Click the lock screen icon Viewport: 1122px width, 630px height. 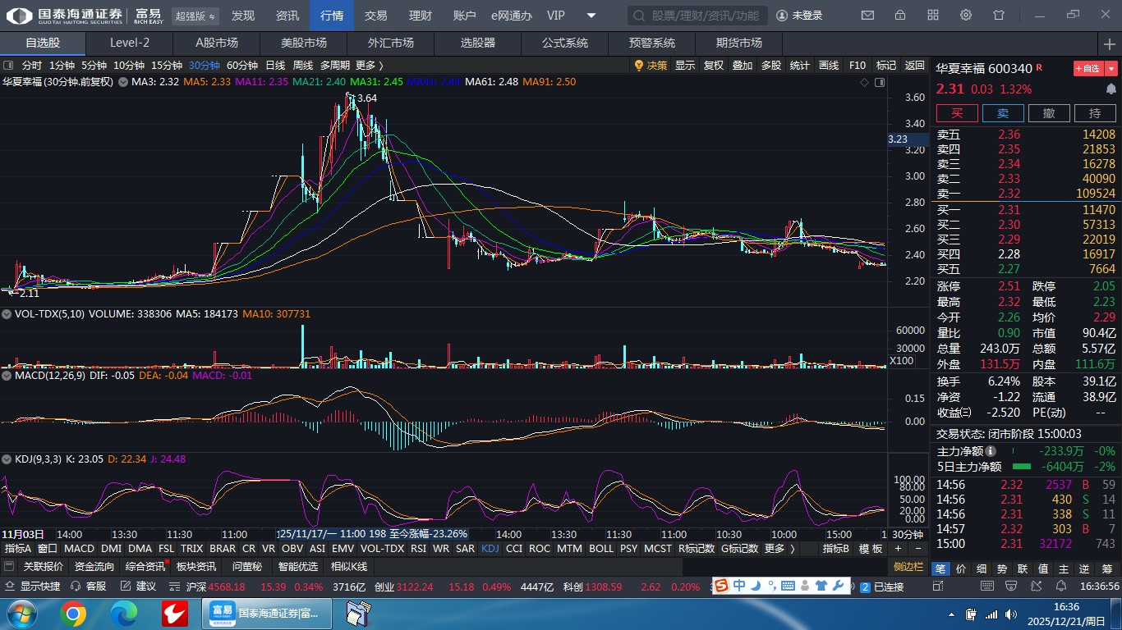click(x=900, y=16)
